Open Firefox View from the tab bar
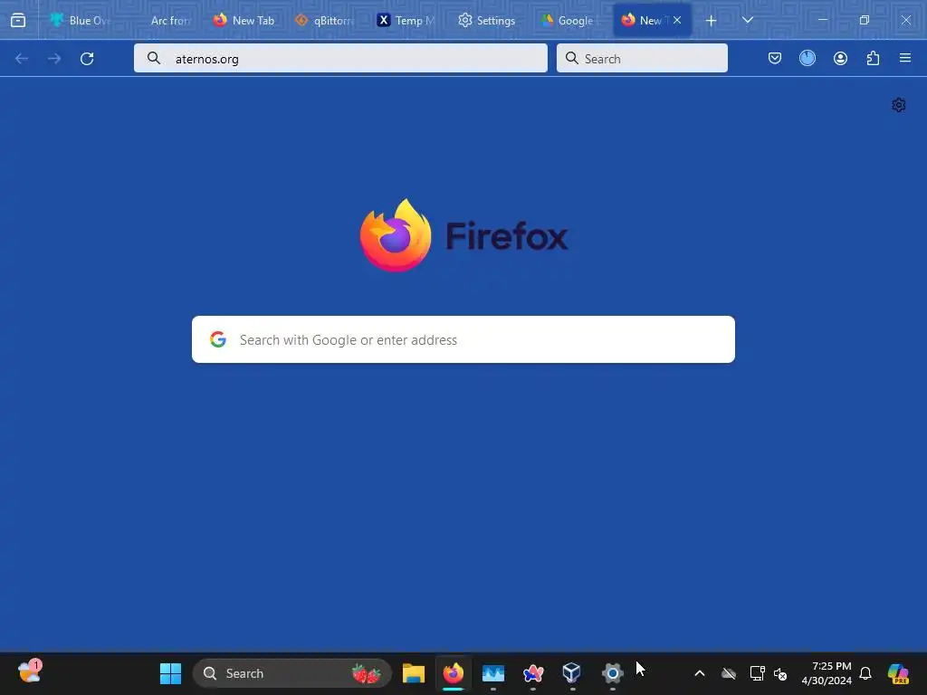The height and width of the screenshot is (695, 927). pos(18,20)
